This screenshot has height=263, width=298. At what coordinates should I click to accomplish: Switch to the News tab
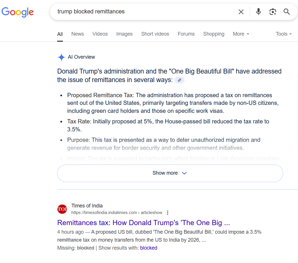point(78,34)
